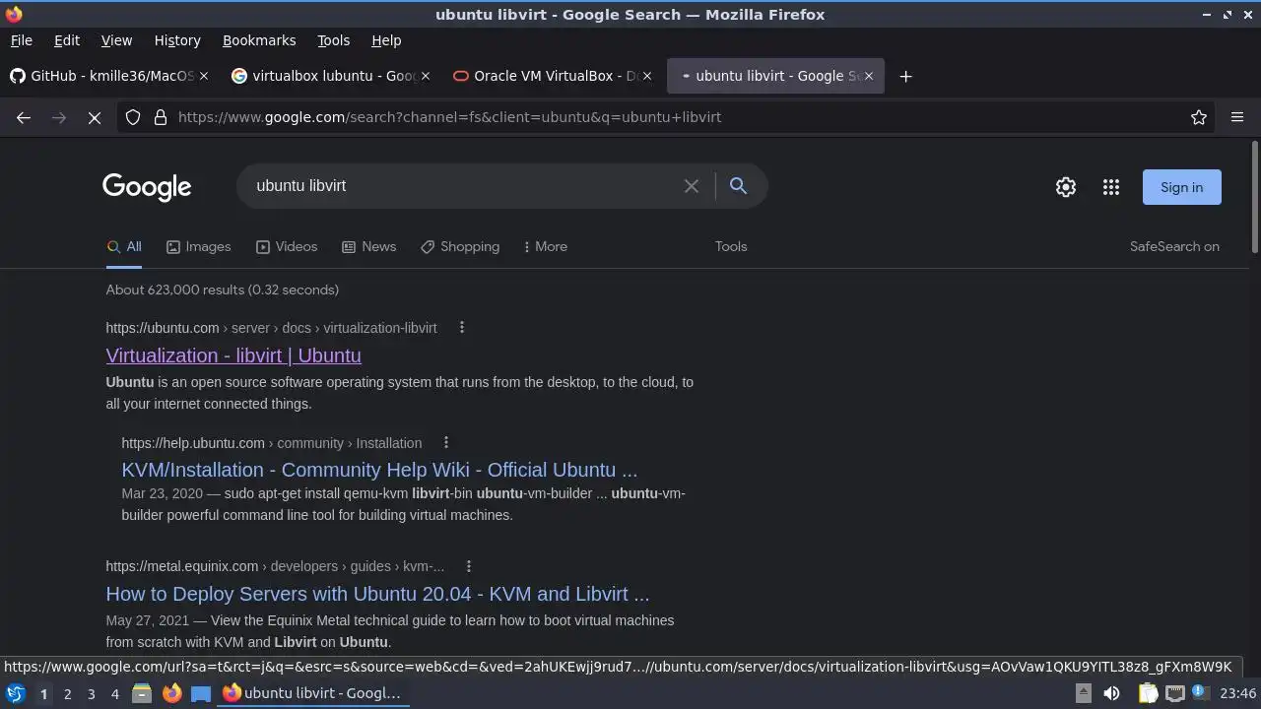This screenshot has height=709, width=1261.
Task: Open the Lubuntu start menu
Action: point(15,693)
